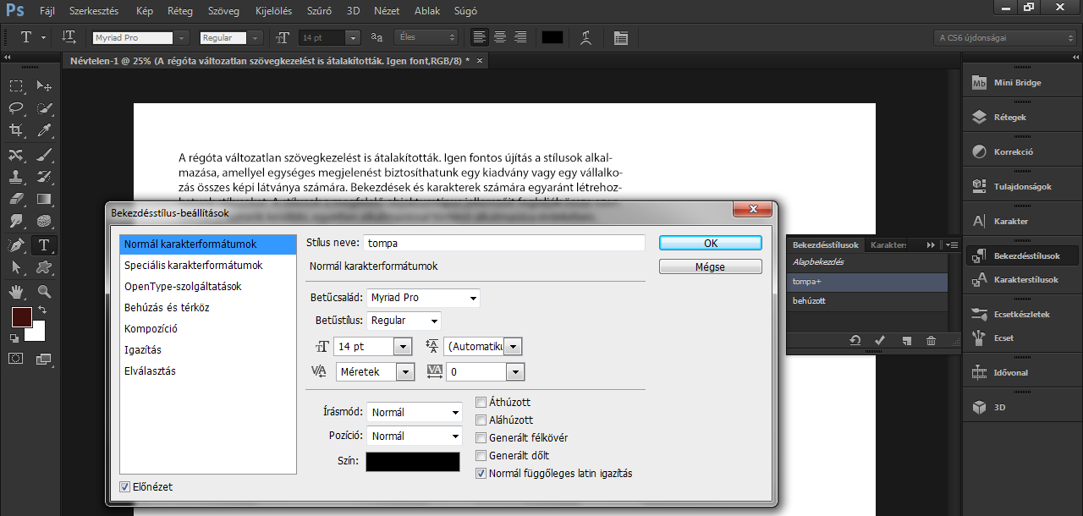
Task: Click the trash icon in Bekezdésstílusok panel
Action: [x=931, y=340]
